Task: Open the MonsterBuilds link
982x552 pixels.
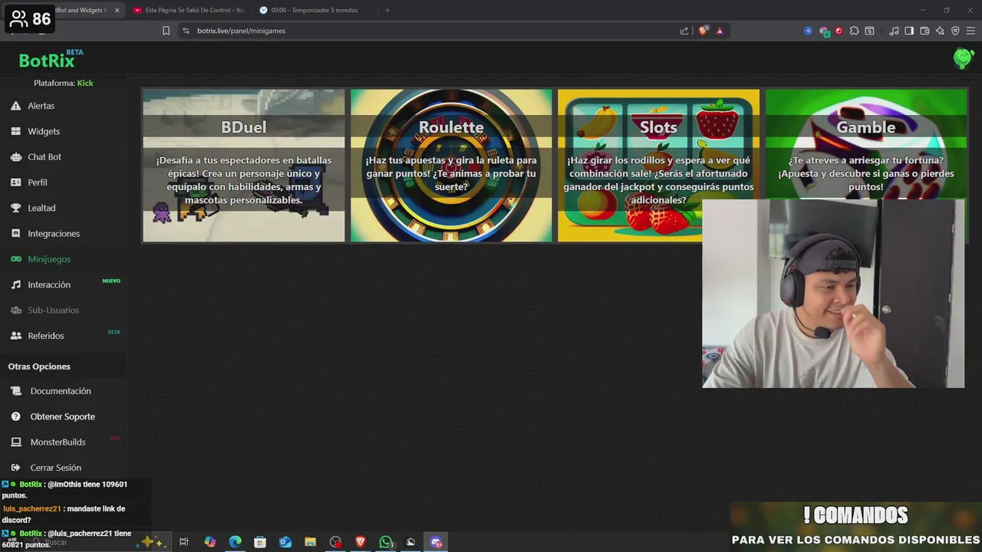Action: click(58, 442)
